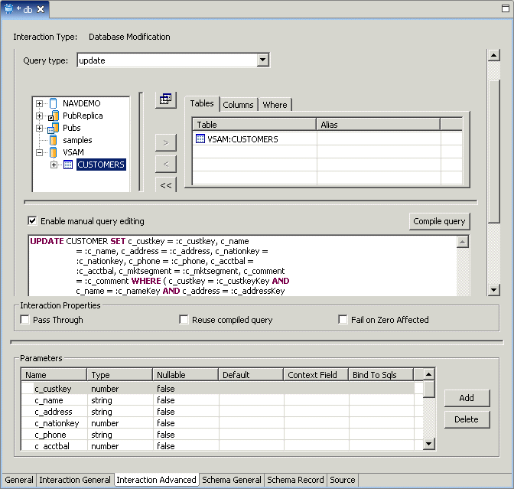514x489 pixels.
Task: Click the Default column header
Action: tap(251, 375)
